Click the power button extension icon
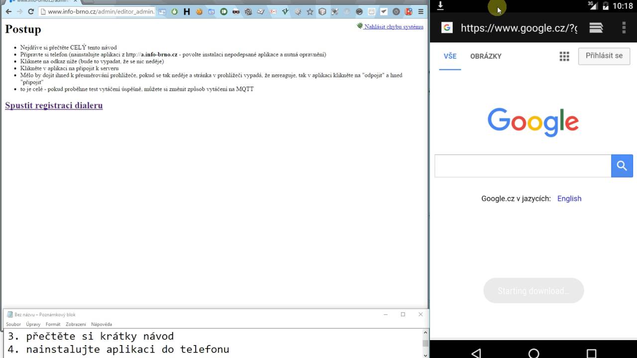637x358 pixels. (396, 11)
